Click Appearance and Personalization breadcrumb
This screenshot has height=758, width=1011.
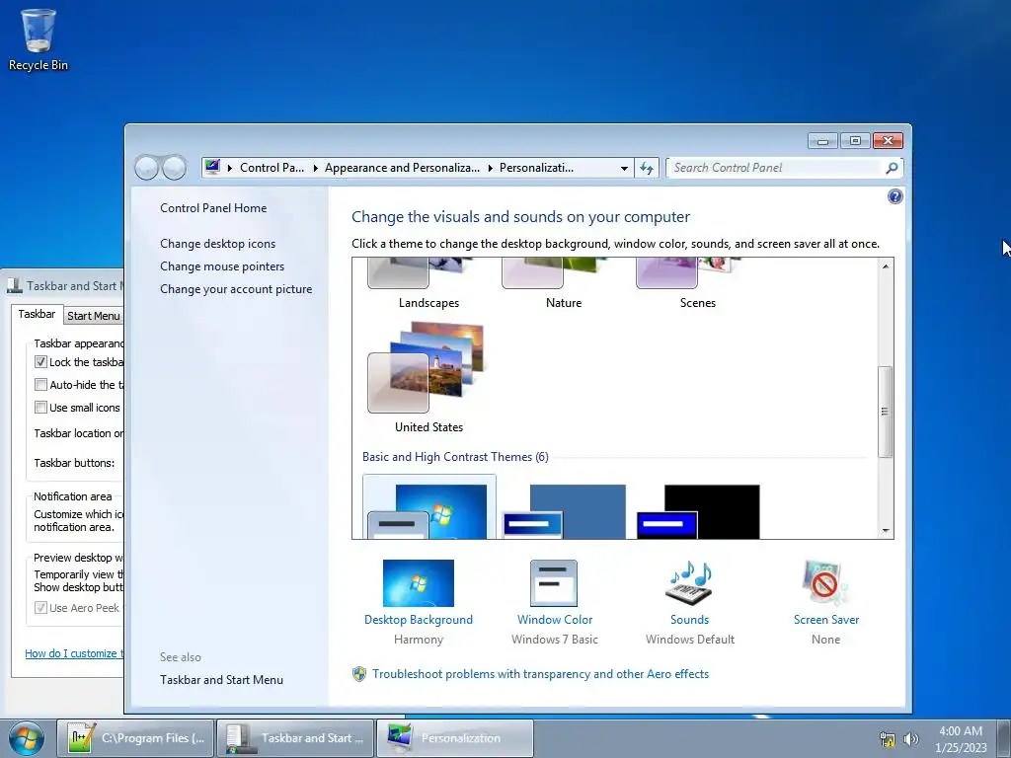402,168
